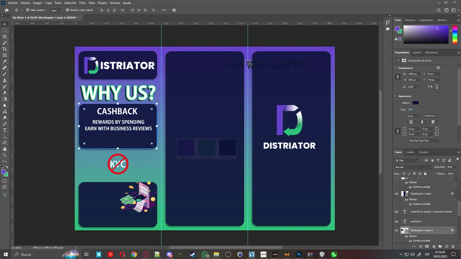
Task: Filter layers by type layers (T icon)
Action: click(x=438, y=160)
